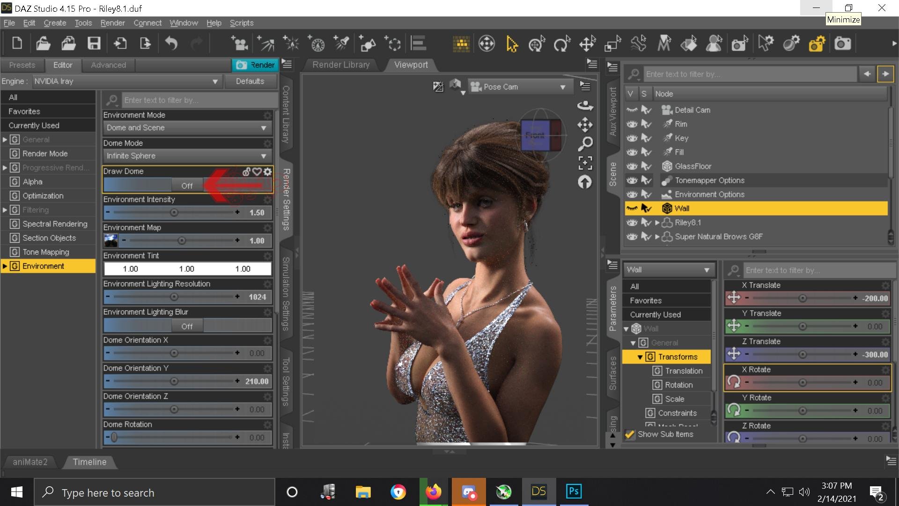899x506 pixels.
Task: Open the Environment Mode dropdown
Action: tap(186, 128)
